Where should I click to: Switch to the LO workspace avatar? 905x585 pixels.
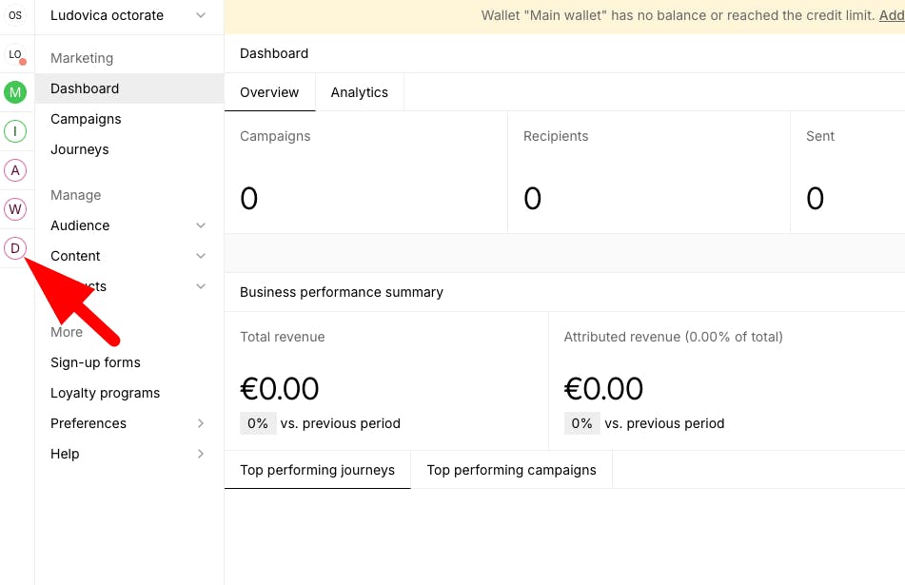coord(15,54)
